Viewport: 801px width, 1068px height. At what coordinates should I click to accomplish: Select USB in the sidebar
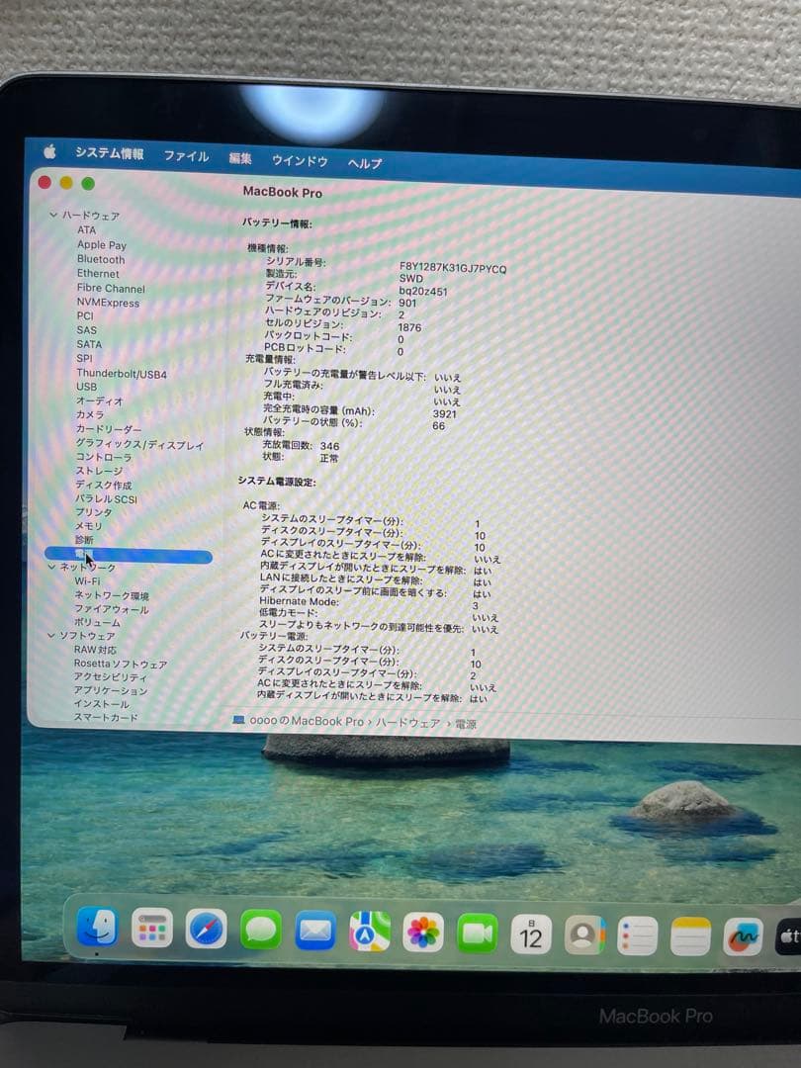pyautogui.click(x=86, y=387)
